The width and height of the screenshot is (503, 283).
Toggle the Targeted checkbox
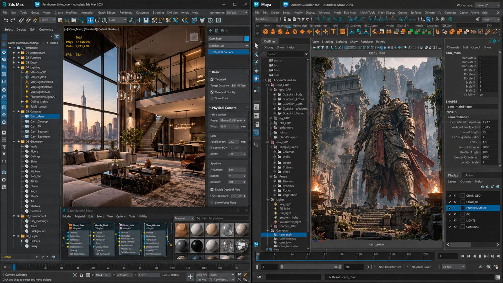[x=212, y=79]
